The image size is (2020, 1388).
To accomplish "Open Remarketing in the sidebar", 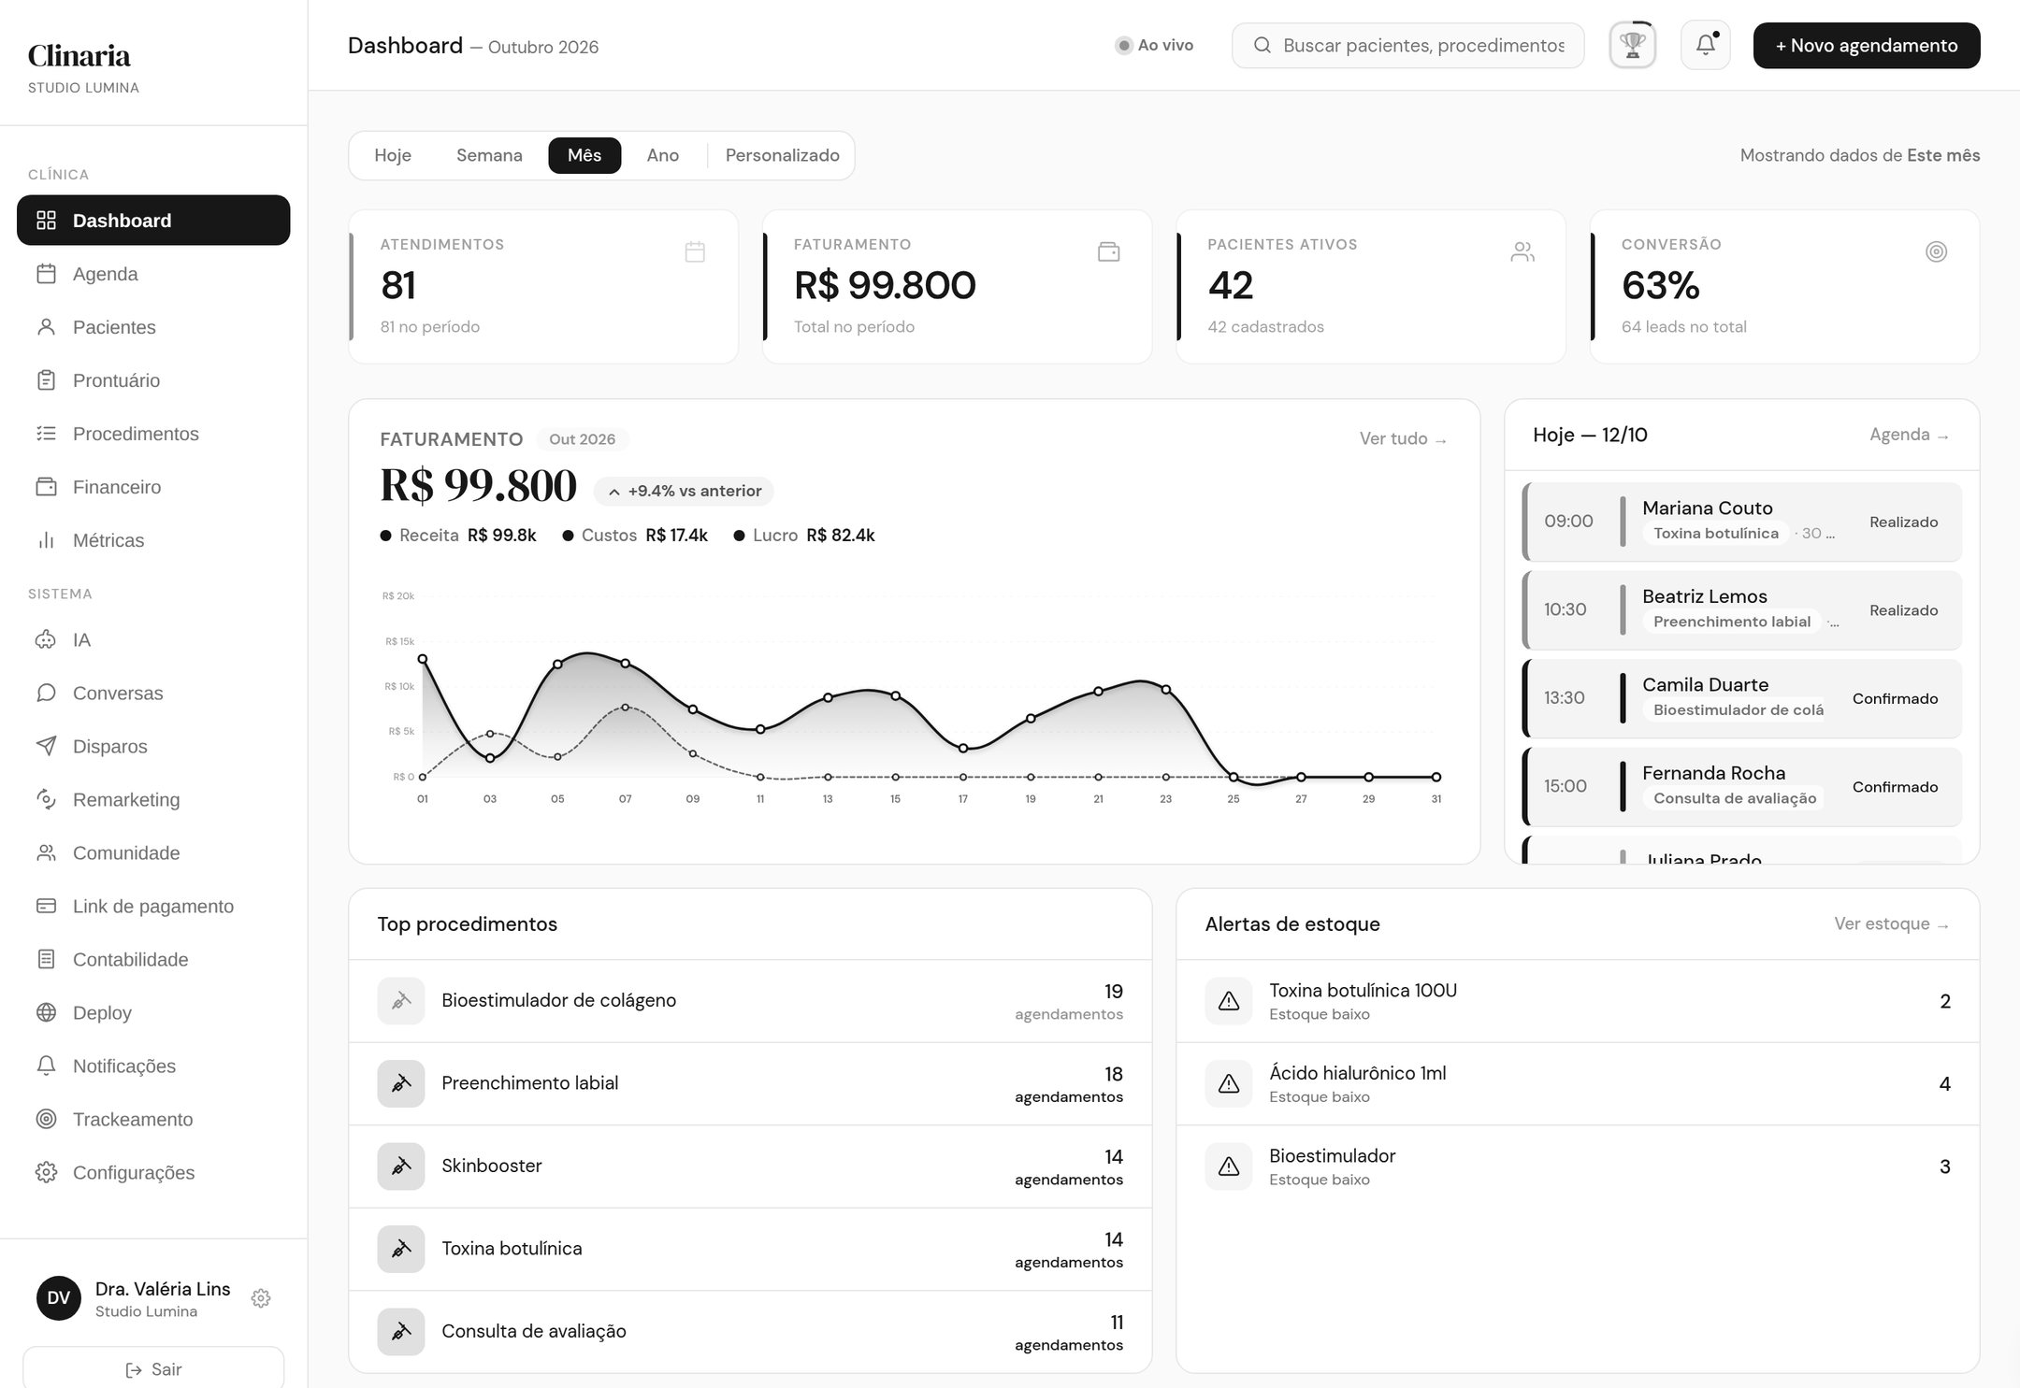I will [x=153, y=800].
